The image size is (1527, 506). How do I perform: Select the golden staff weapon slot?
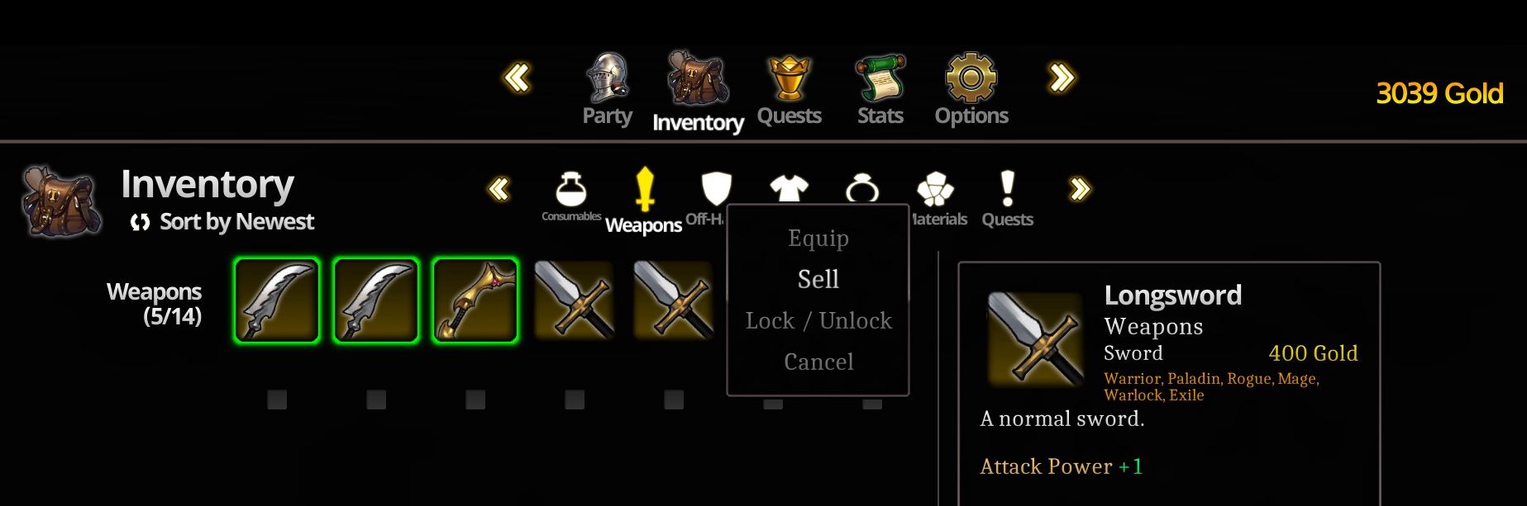click(x=475, y=300)
